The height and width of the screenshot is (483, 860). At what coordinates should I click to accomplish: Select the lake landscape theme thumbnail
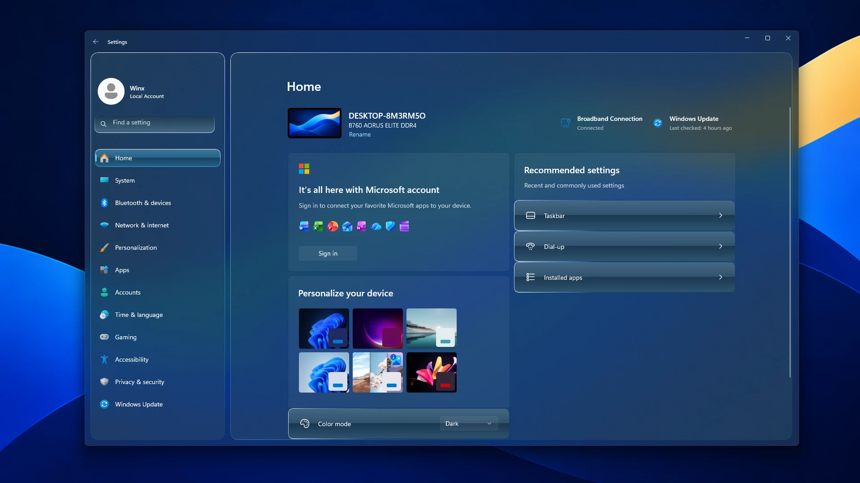[432, 329]
